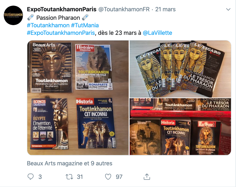Viewport: 236px width, 187px height.
Task: Open tagged users Beaux Arts magazine et 9 autres
Action: pos(70,163)
